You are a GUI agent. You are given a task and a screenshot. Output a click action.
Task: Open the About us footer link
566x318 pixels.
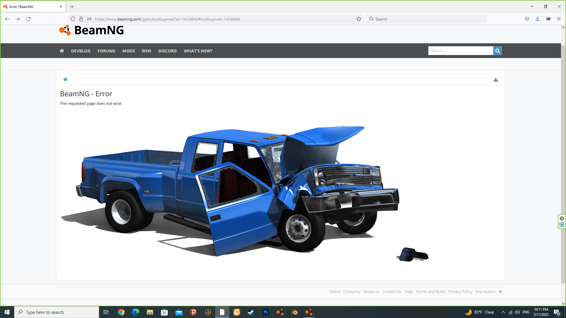tap(371, 291)
